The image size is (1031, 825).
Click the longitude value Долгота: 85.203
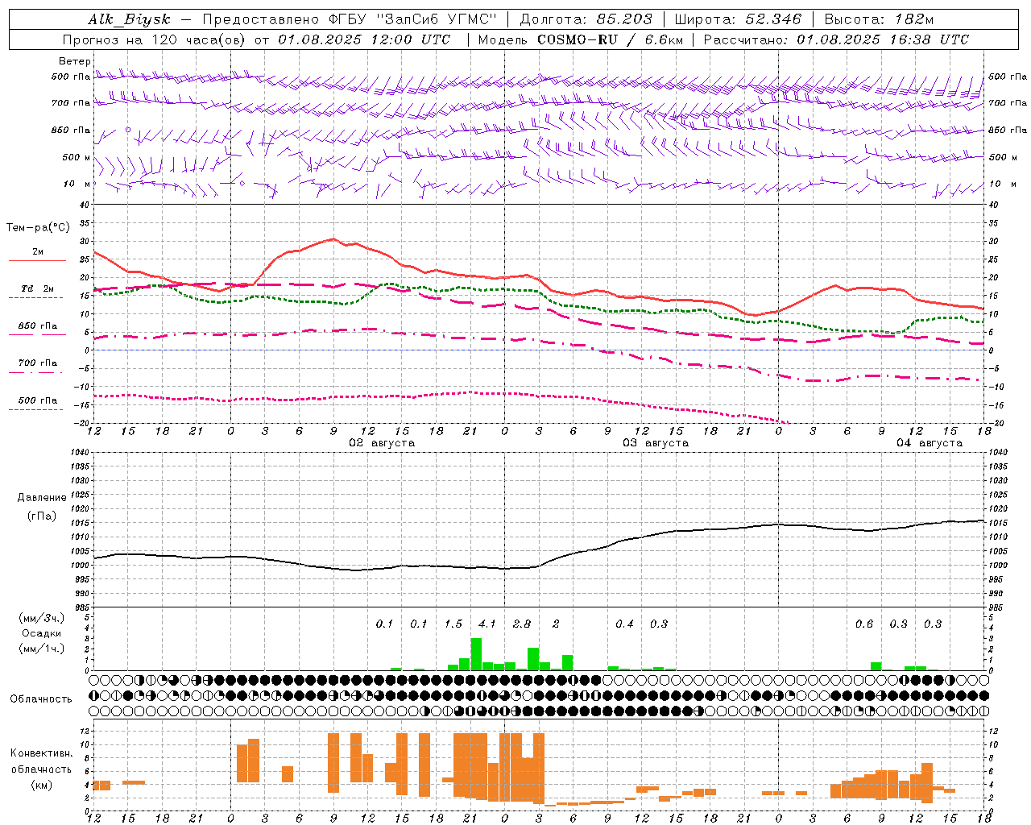586,19
